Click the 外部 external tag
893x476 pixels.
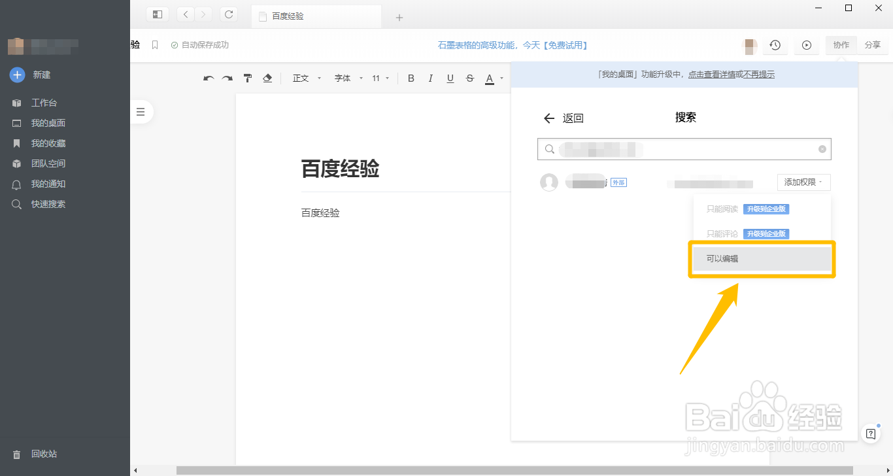[x=618, y=182]
